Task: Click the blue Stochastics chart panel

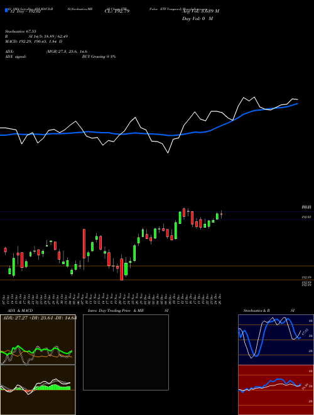Action: [276, 340]
